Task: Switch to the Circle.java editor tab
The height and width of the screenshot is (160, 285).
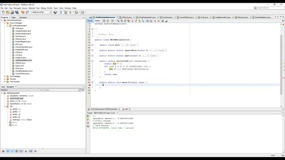Action: [x=204, y=17]
